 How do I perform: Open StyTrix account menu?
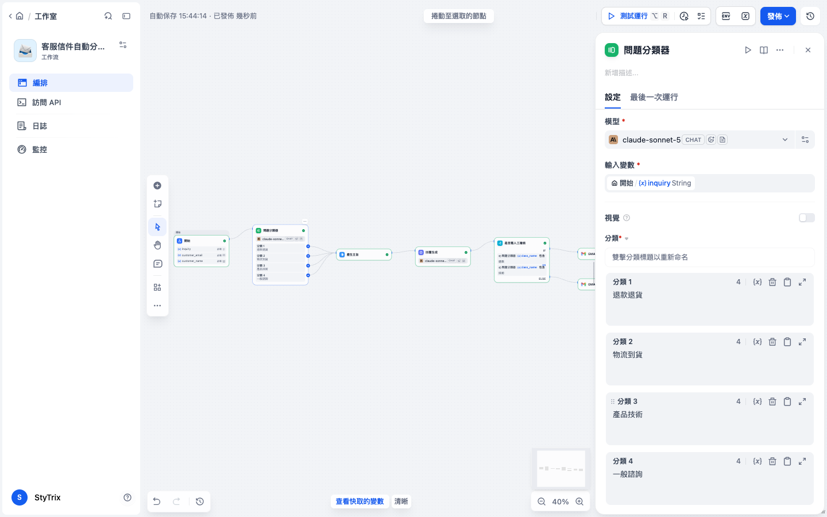pyautogui.click(x=37, y=497)
